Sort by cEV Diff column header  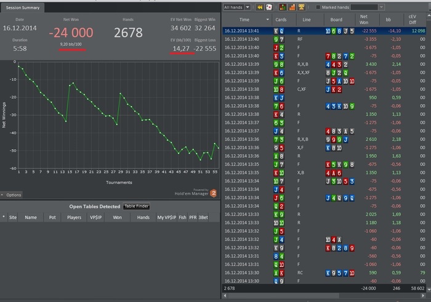coord(413,20)
